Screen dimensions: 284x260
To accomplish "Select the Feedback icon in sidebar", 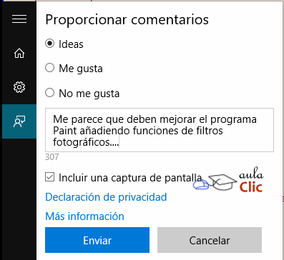I will [x=19, y=121].
